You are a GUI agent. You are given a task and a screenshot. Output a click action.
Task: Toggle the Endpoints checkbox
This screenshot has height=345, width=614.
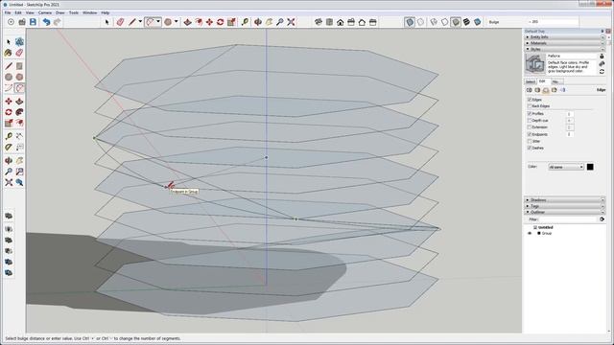(530, 134)
